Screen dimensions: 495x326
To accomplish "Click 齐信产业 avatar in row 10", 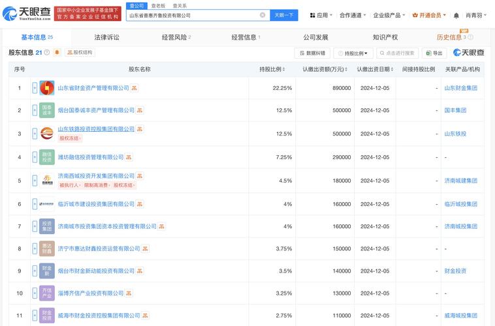I will [47, 293].
